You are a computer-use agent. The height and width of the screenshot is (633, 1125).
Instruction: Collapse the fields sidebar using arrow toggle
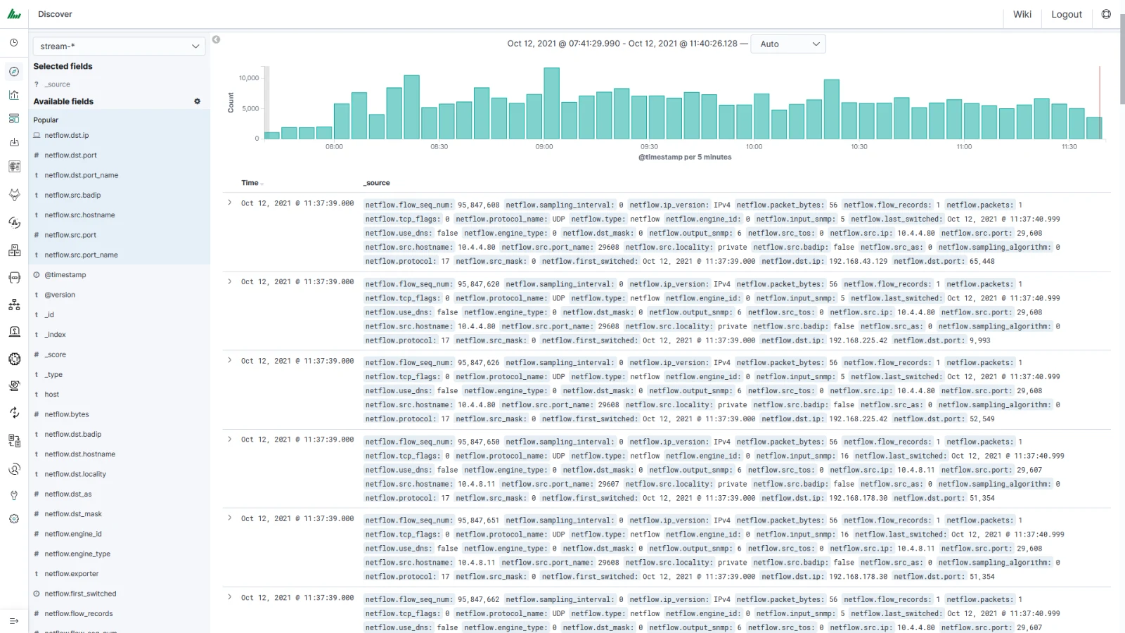(x=217, y=39)
